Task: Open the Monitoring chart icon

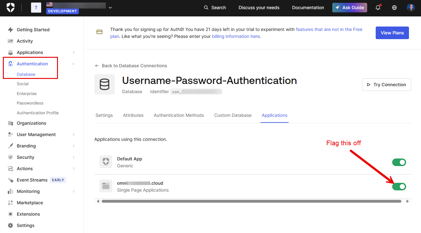Action: [10, 191]
